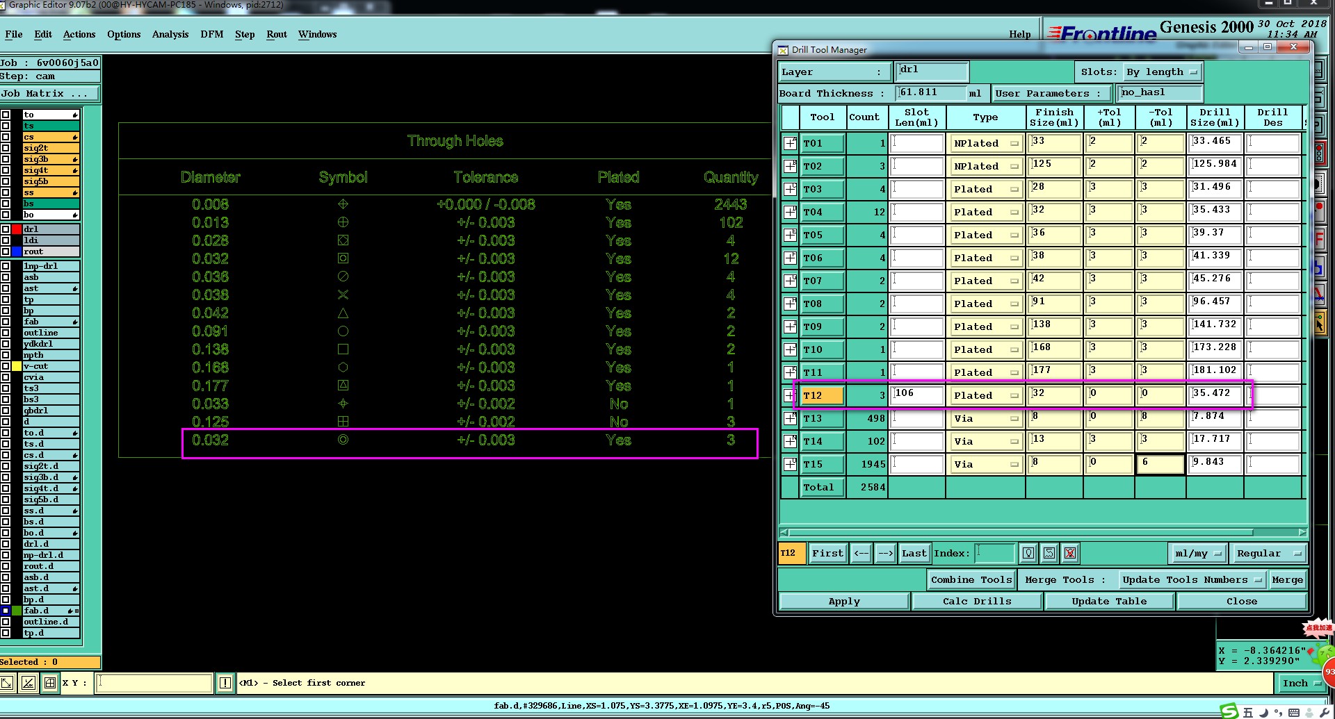Toggle the checkbox for layer 'fab.d'
Image resolution: width=1335 pixels, height=719 pixels.
point(6,611)
